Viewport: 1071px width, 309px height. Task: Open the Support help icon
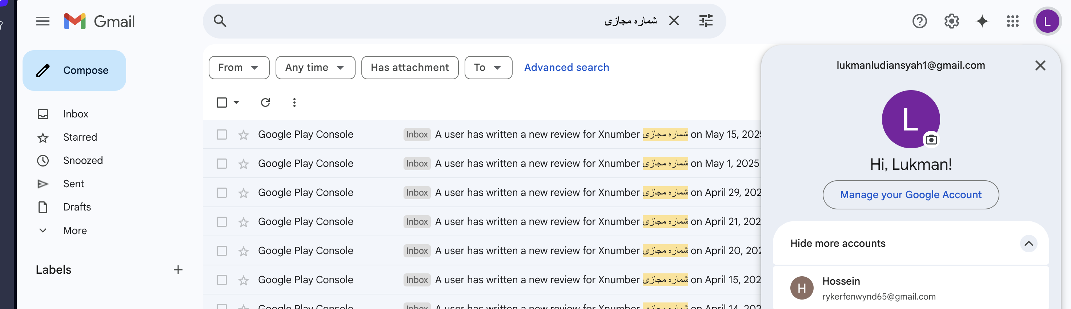(x=920, y=21)
